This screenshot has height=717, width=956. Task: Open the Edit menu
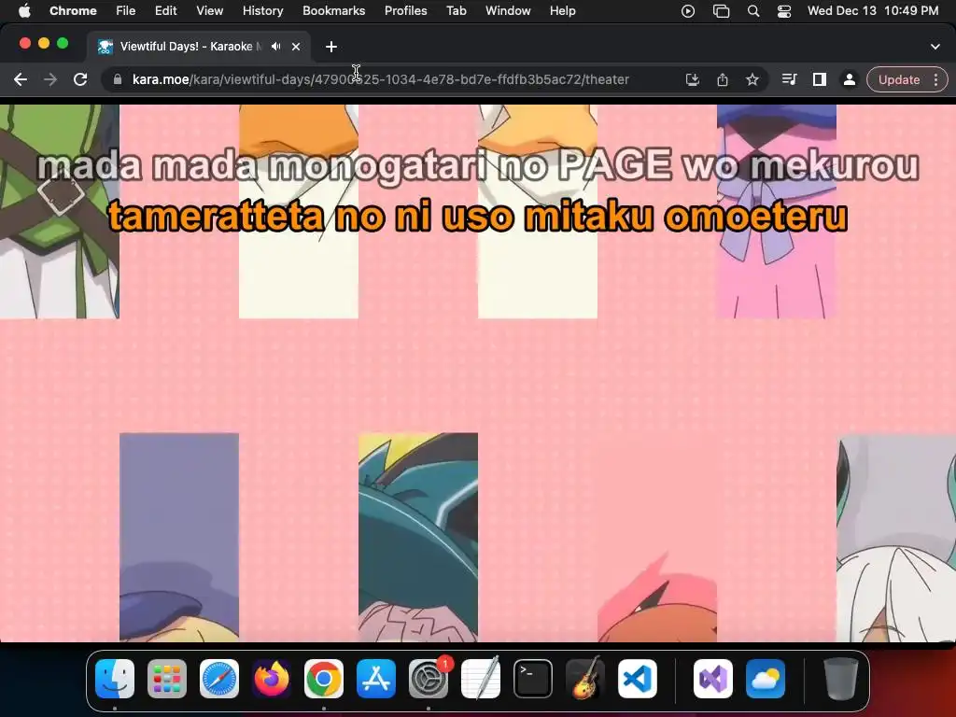coord(165,11)
